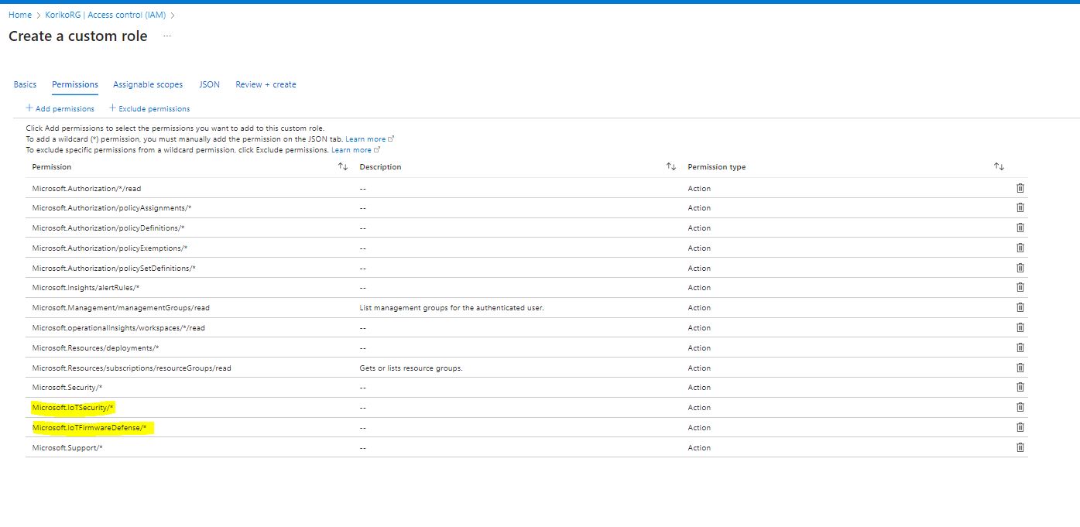Screen dimensions: 1080x527
Task: Sort by the Permission column
Action: (x=343, y=166)
